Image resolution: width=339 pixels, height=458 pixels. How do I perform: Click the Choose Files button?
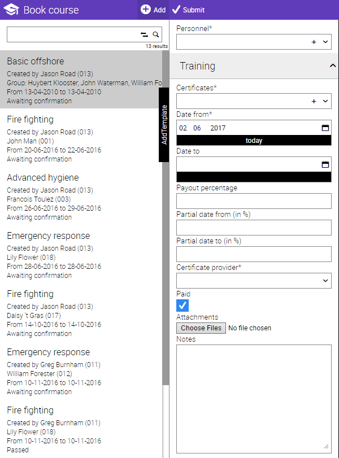pos(201,328)
